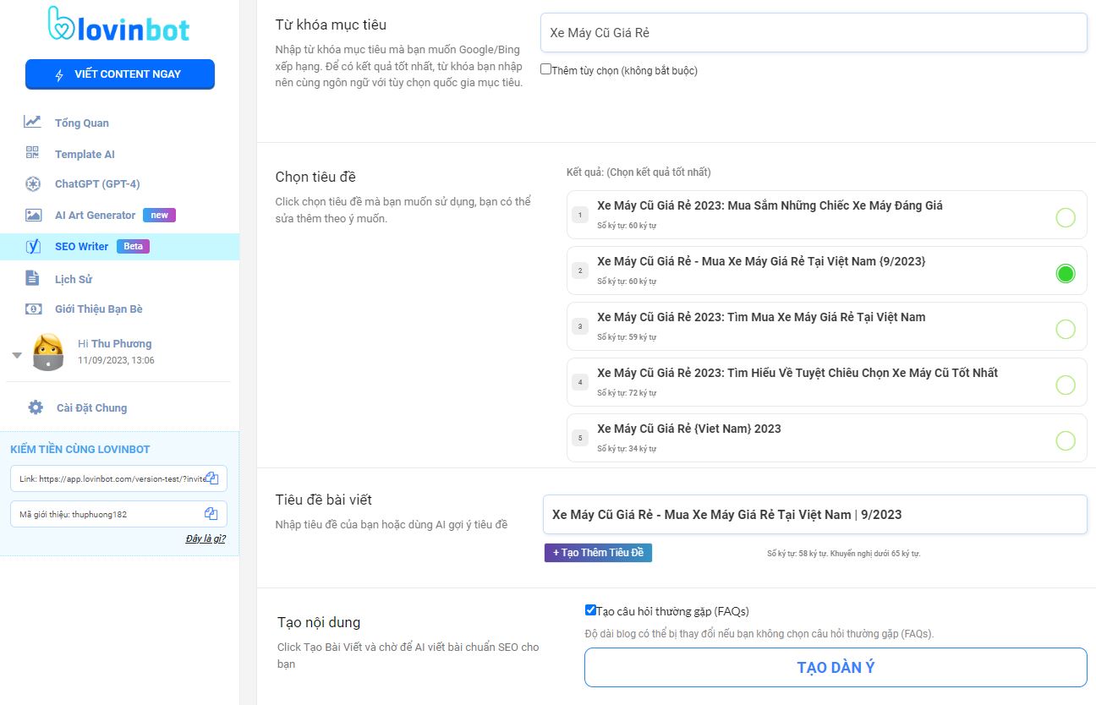This screenshot has height=705, width=1096.
Task: Disable the Tạo câu hỏi thường gặp checkbox
Action: tap(589, 609)
